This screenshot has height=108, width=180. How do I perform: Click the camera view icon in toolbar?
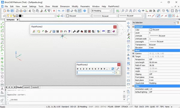pyautogui.click(x=151, y=11)
